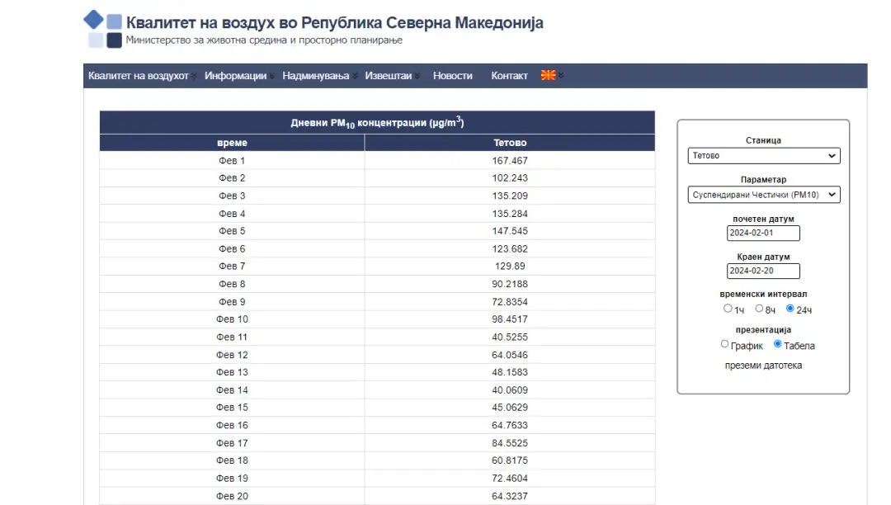Click the site title heading link

(334, 23)
